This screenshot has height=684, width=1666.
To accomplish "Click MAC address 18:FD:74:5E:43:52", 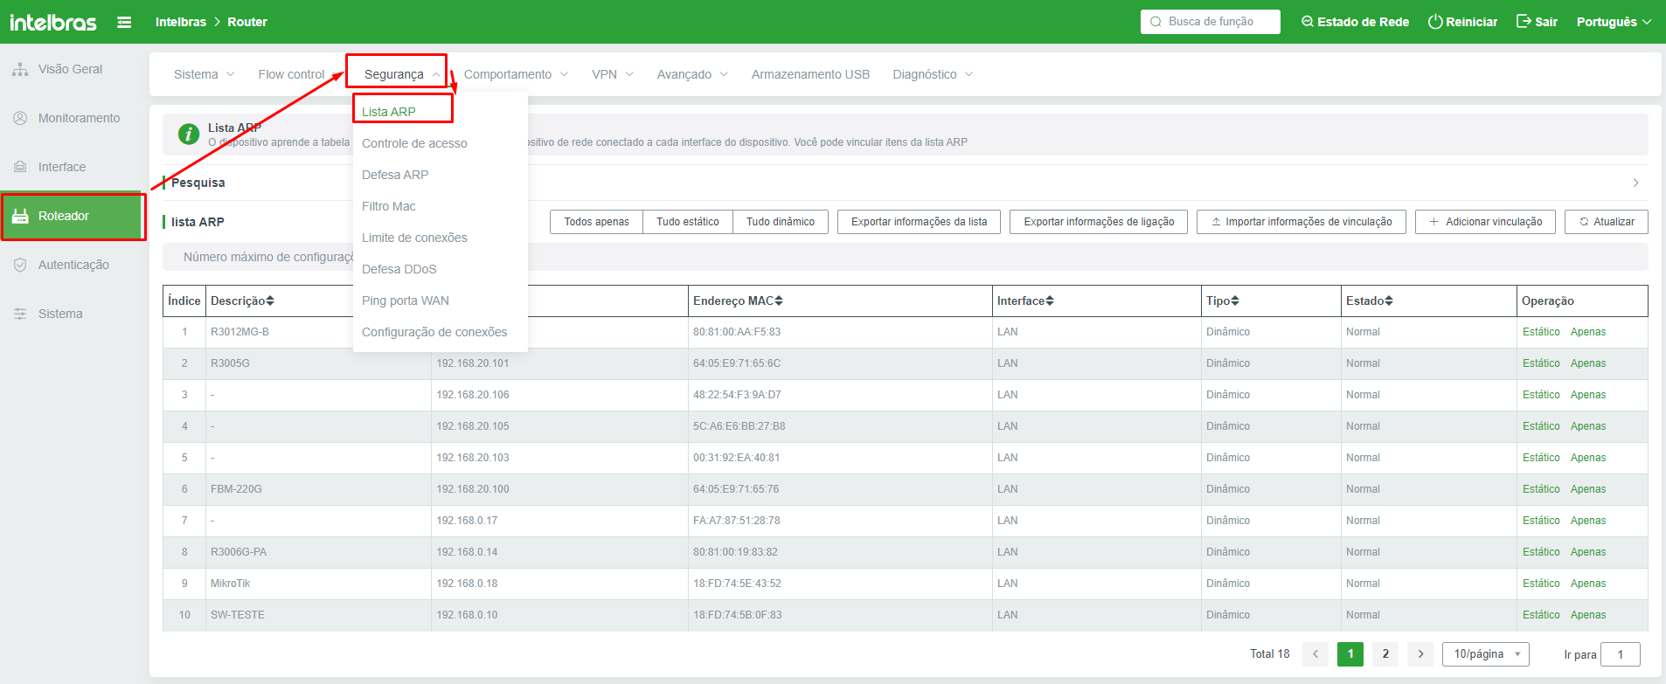I will [x=737, y=584].
